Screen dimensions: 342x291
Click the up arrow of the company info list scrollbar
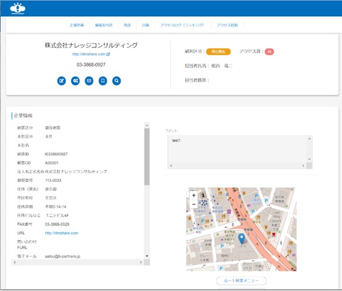pyautogui.click(x=147, y=125)
